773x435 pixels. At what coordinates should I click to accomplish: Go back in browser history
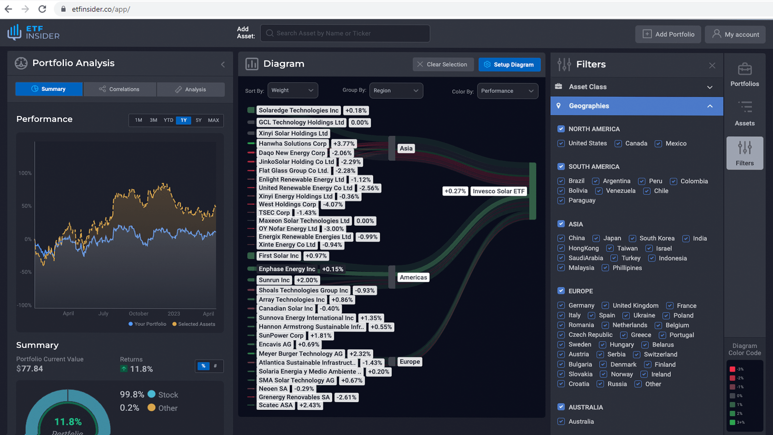pyautogui.click(x=8, y=9)
